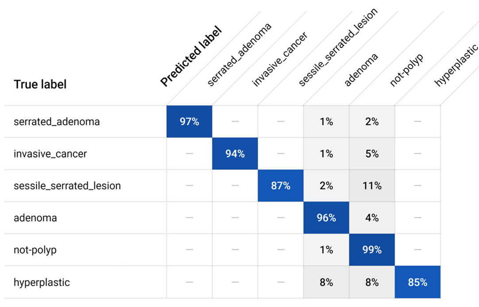The width and height of the screenshot is (479, 307).
Task: Click the 97% serrated_adenoma diagonal cell
Action: [x=189, y=122]
